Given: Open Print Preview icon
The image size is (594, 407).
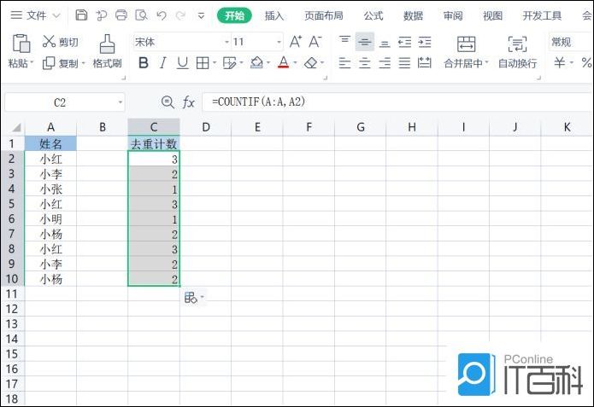Looking at the screenshot, I should (141, 15).
